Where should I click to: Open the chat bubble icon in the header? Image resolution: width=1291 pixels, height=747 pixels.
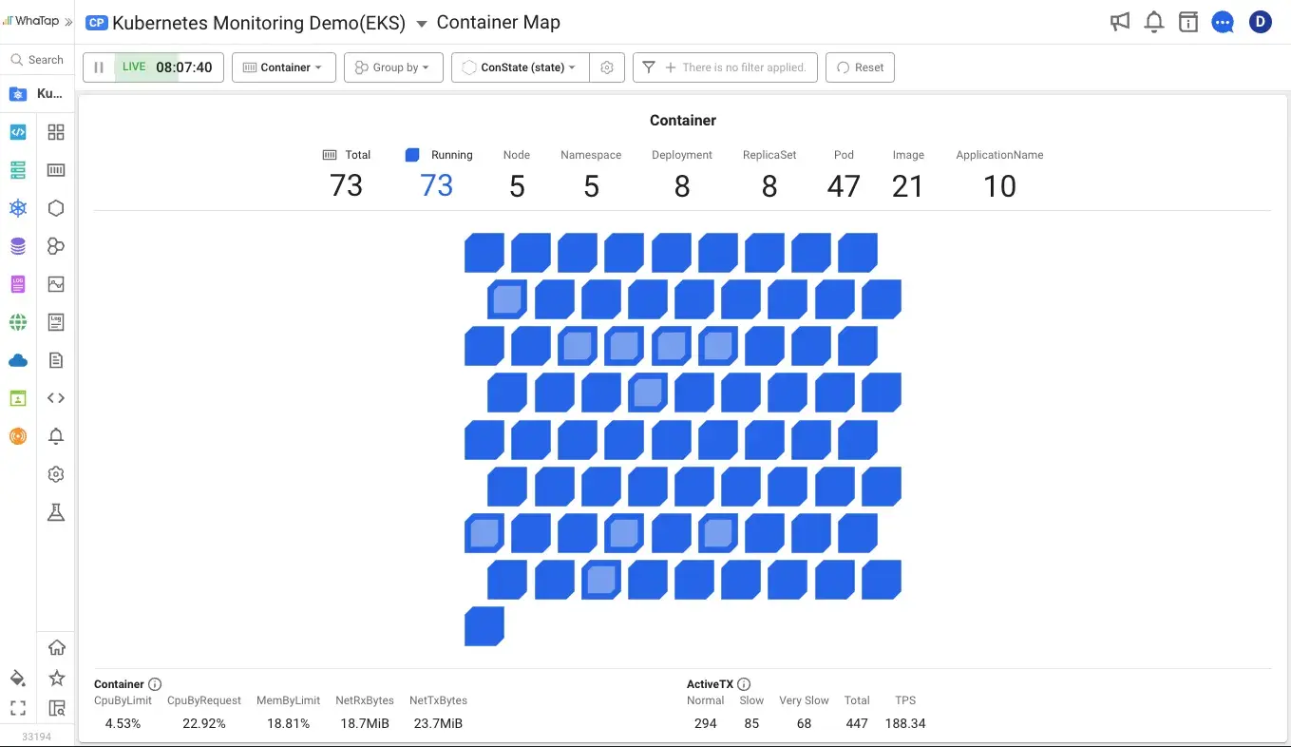point(1223,21)
